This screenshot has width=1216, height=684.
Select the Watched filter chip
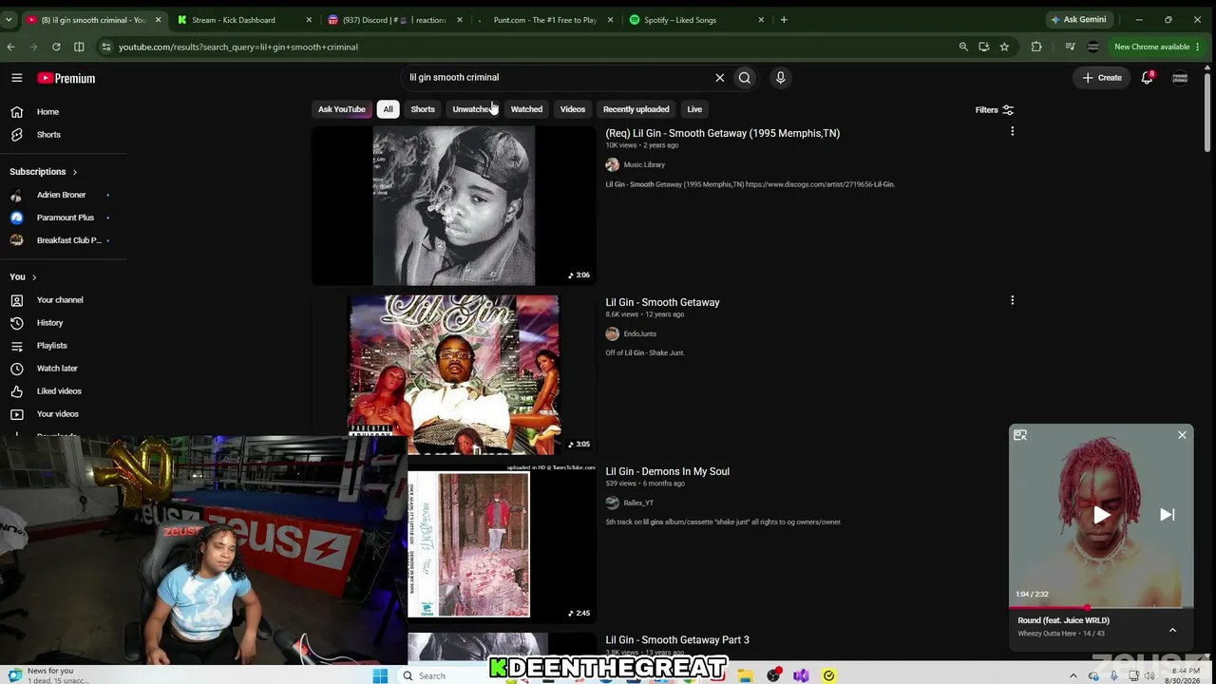click(x=526, y=109)
